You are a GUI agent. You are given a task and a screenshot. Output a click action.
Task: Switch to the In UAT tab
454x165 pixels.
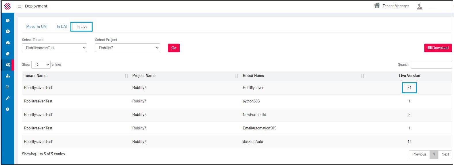tap(62, 27)
